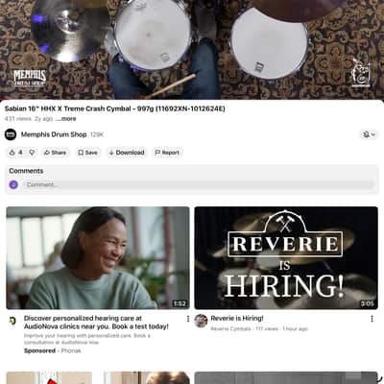Dislike the video with thumbs down icon
The width and height of the screenshot is (384, 384).
pyautogui.click(x=32, y=153)
